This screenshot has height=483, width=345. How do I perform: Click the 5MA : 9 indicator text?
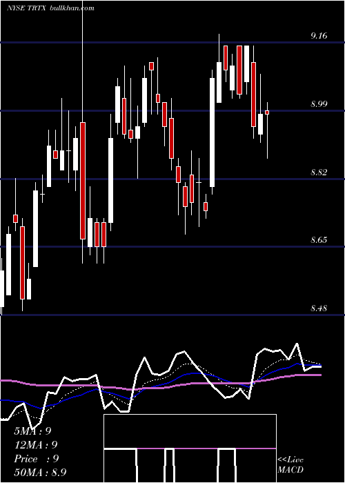(32, 431)
